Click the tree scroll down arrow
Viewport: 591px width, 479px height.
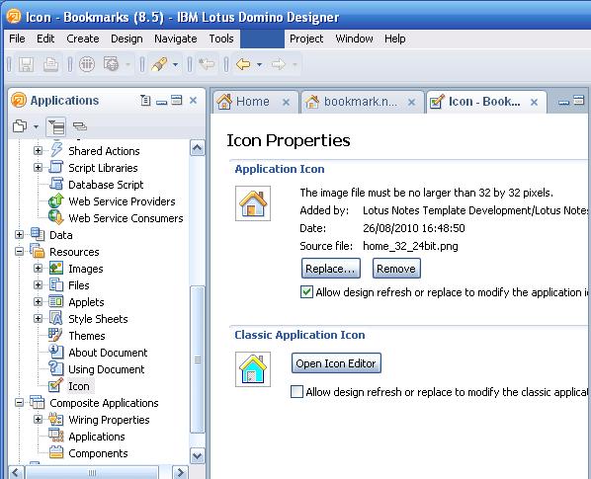[x=197, y=456]
